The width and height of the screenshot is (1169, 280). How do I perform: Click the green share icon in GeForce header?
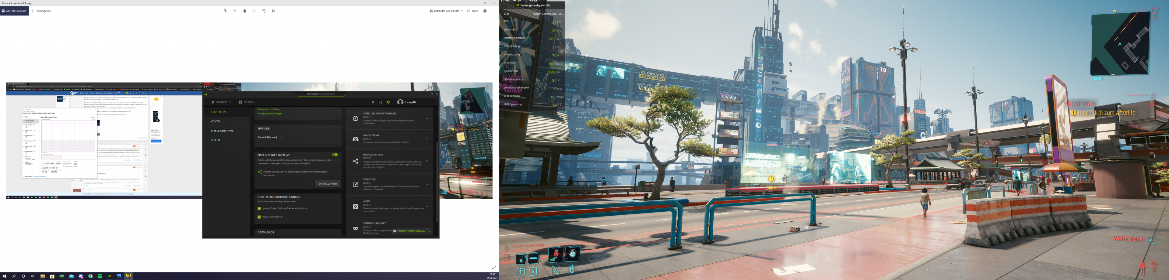point(381,102)
